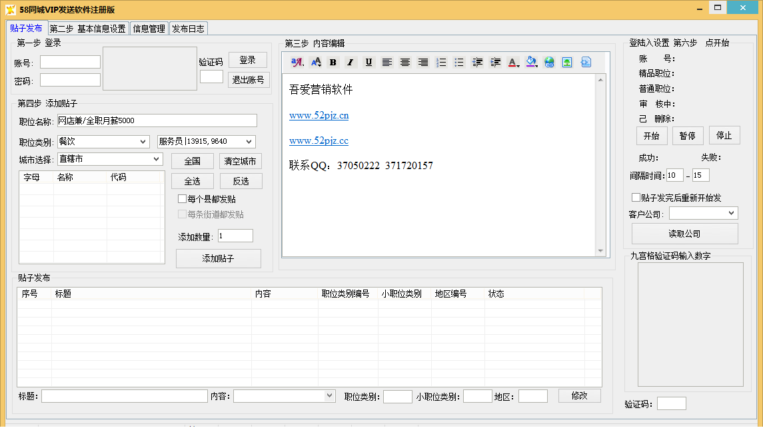Insert an image into the content
Viewport: 763px width, 442px height.
point(567,63)
